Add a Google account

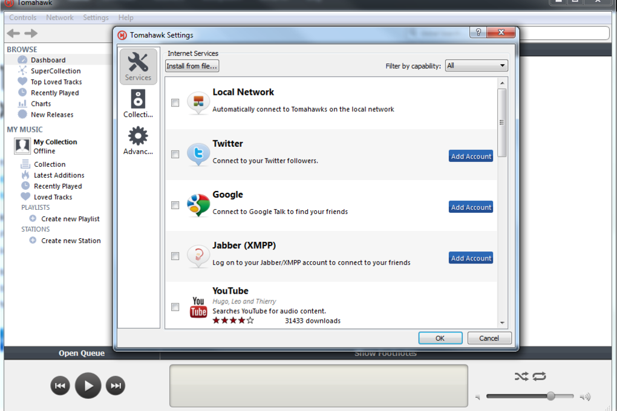[471, 207]
